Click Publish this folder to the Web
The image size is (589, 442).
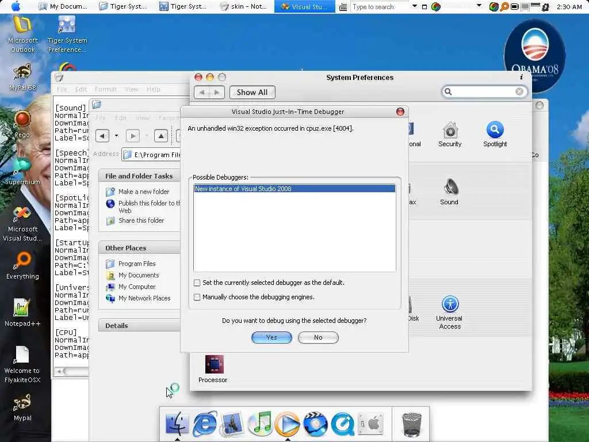coord(149,207)
